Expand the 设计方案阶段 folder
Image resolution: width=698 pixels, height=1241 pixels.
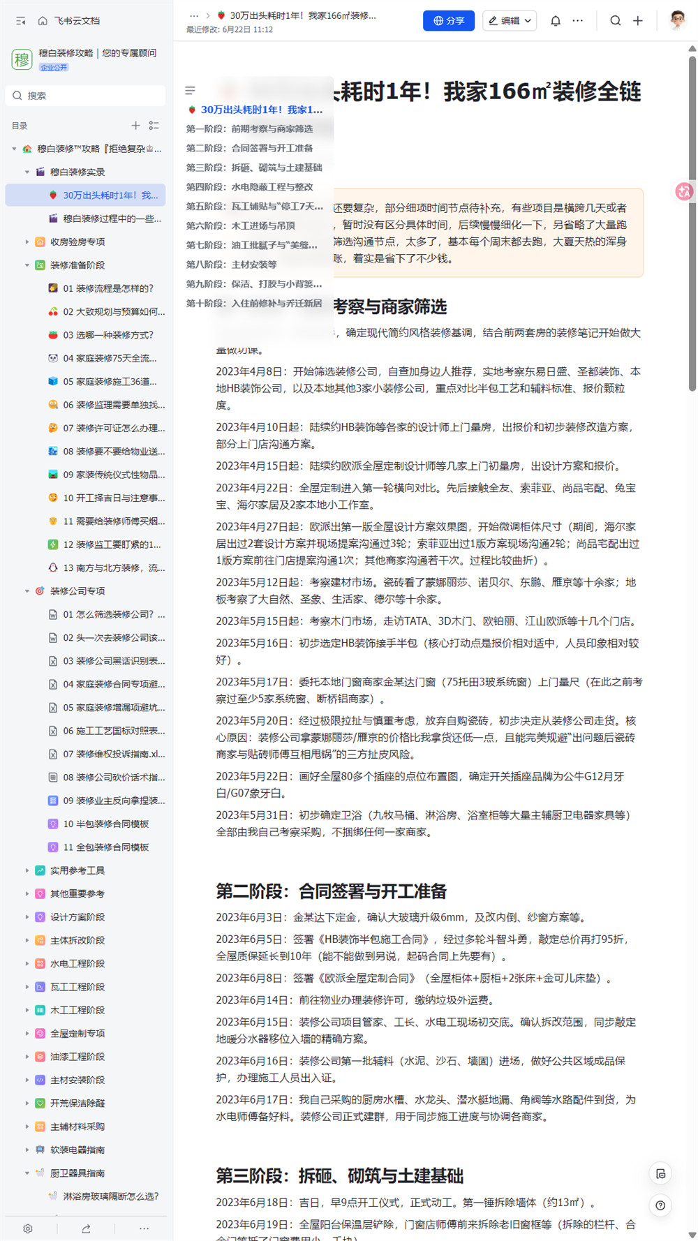coord(27,917)
